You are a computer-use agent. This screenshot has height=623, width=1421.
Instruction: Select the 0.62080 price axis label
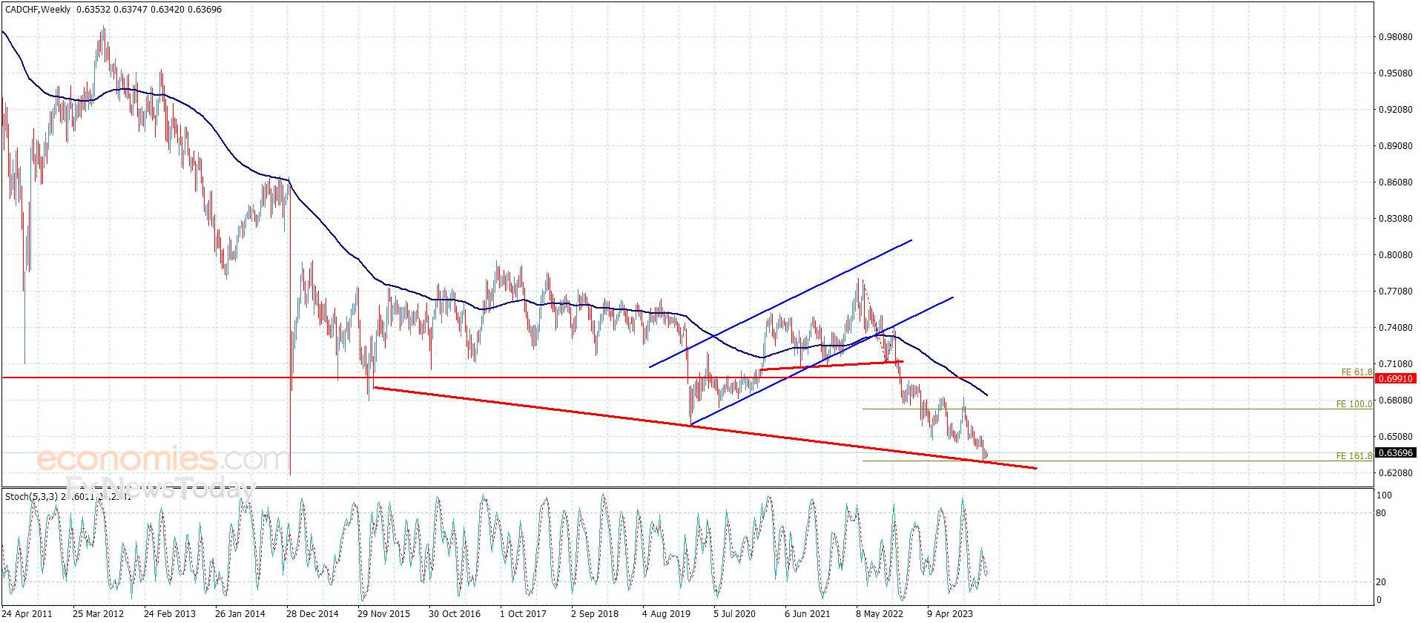coord(1395,473)
